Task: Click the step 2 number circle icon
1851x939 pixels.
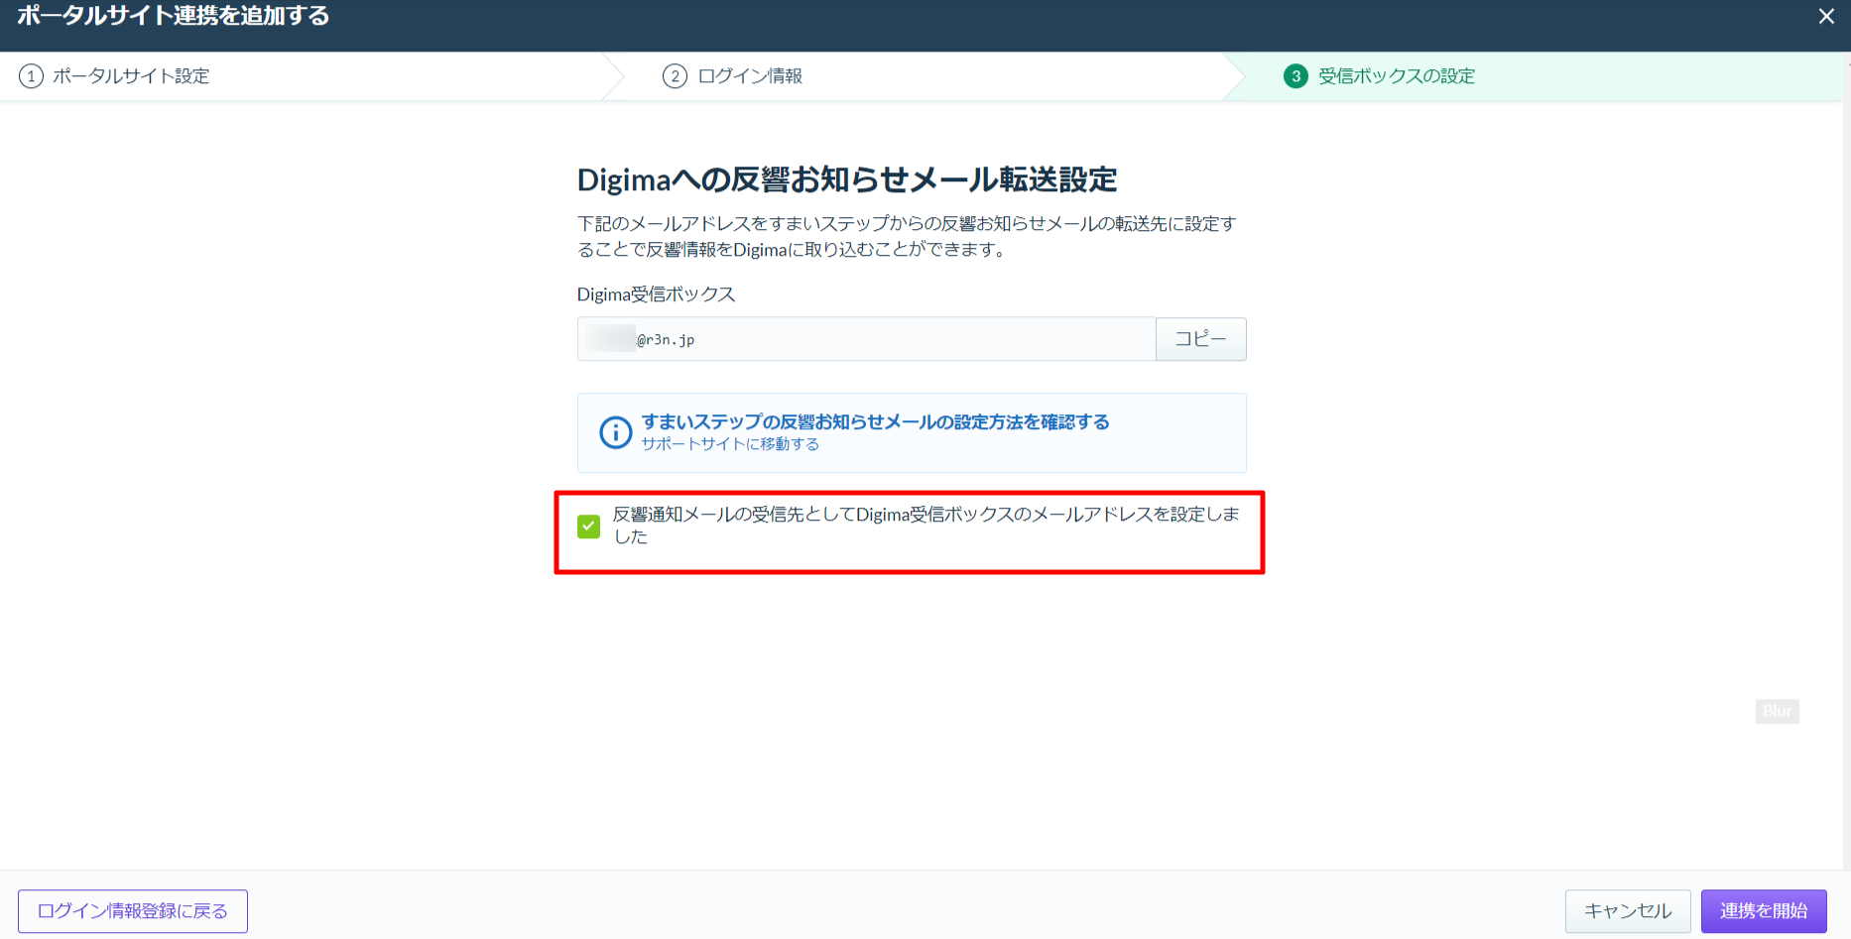Action: coord(675,76)
